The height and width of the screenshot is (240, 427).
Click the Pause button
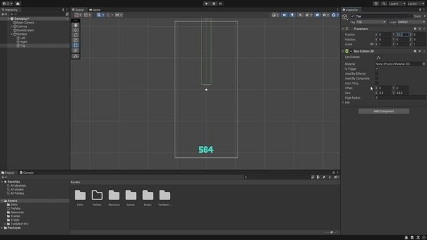(213, 3)
